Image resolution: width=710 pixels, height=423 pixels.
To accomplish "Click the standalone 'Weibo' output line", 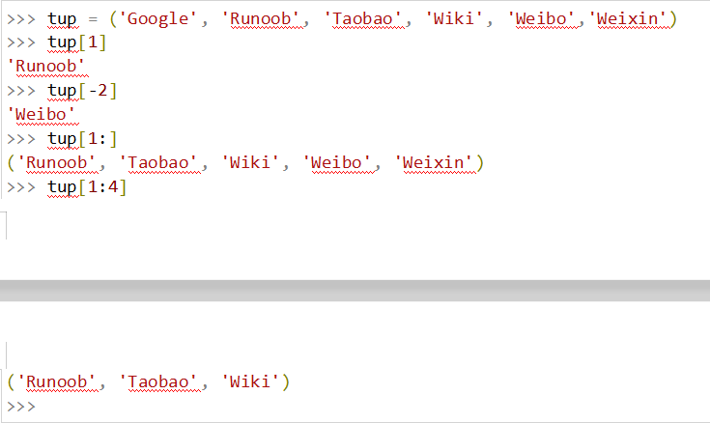I will [42, 115].
